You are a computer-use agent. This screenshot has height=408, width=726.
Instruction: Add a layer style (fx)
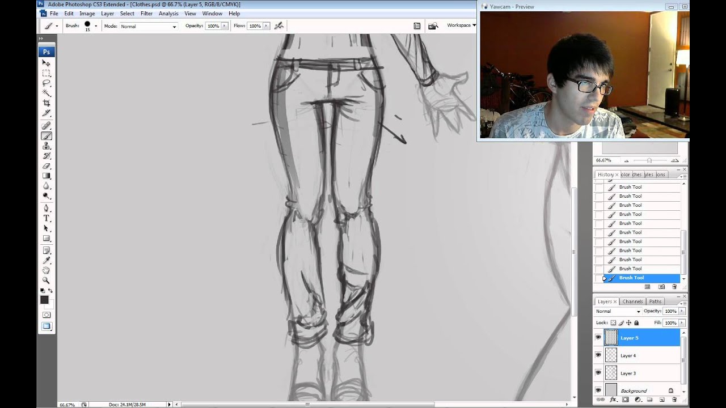click(x=613, y=399)
